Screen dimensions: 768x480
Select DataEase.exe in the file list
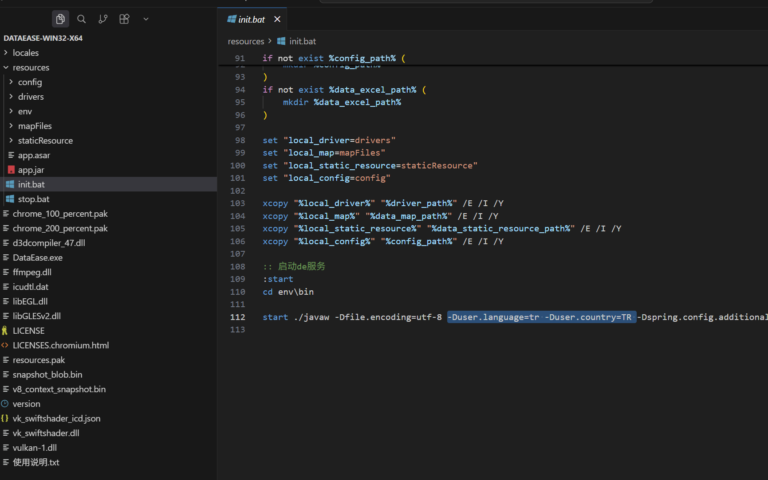tap(38, 258)
